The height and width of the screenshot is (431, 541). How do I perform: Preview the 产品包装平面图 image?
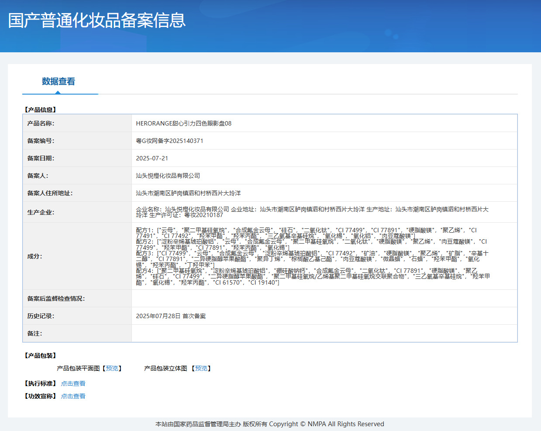(112, 368)
